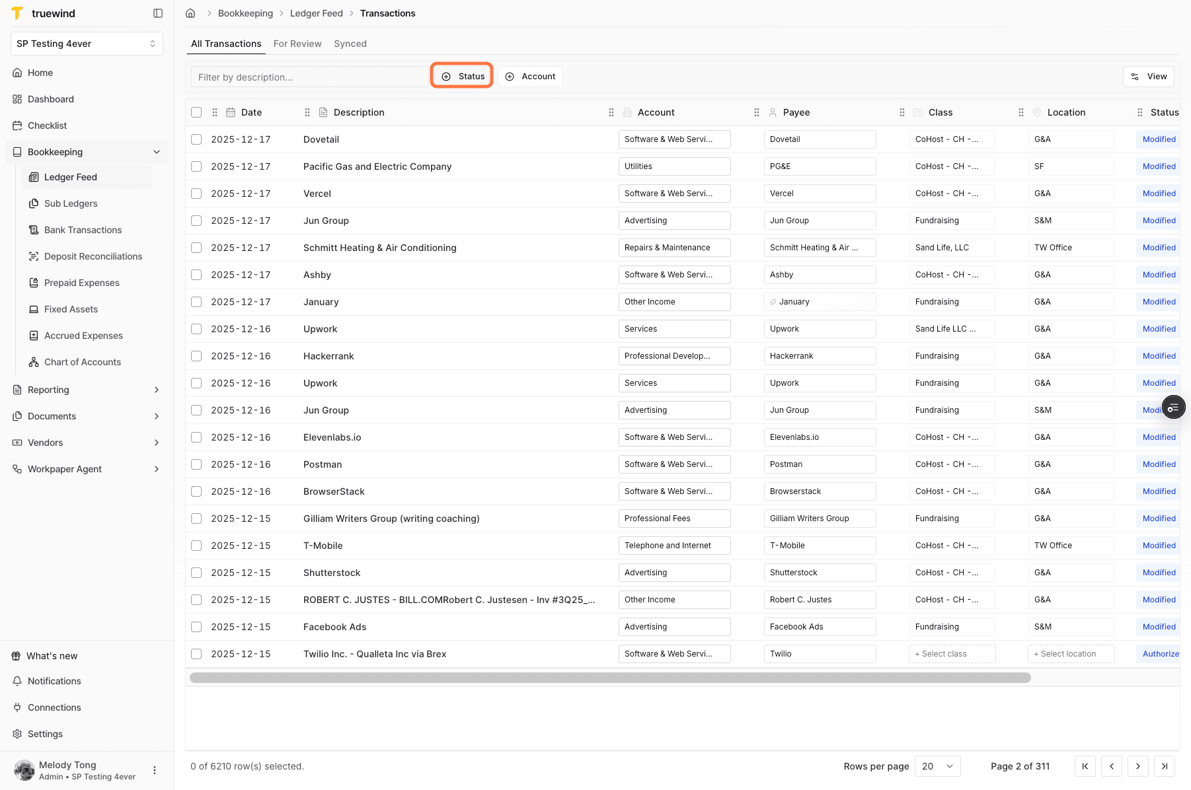This screenshot has width=1191, height=790.
Task: Go to first page
Action: [1085, 766]
